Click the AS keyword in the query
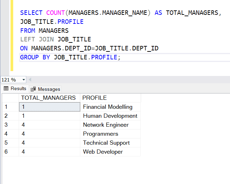Viewport: 230px width, 184px height. (158, 13)
